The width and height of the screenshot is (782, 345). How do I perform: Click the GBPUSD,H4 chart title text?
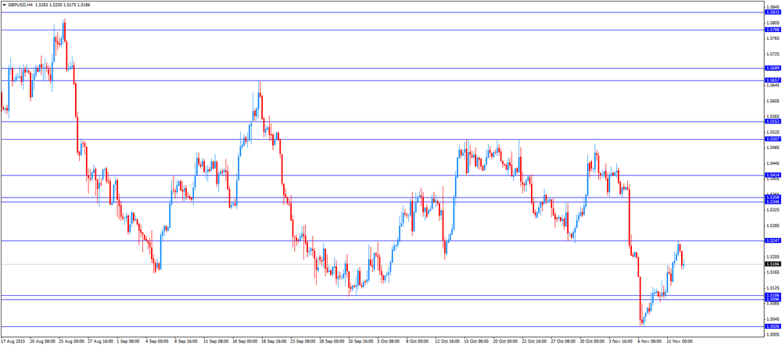point(19,4)
